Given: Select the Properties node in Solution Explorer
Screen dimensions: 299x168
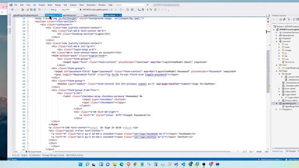Looking at the screenshot, I should click(286, 38).
